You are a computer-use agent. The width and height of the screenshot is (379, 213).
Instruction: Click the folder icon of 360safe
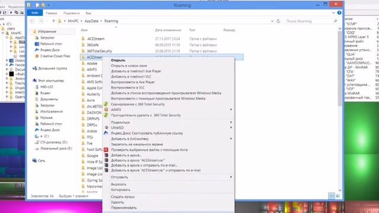(83, 45)
